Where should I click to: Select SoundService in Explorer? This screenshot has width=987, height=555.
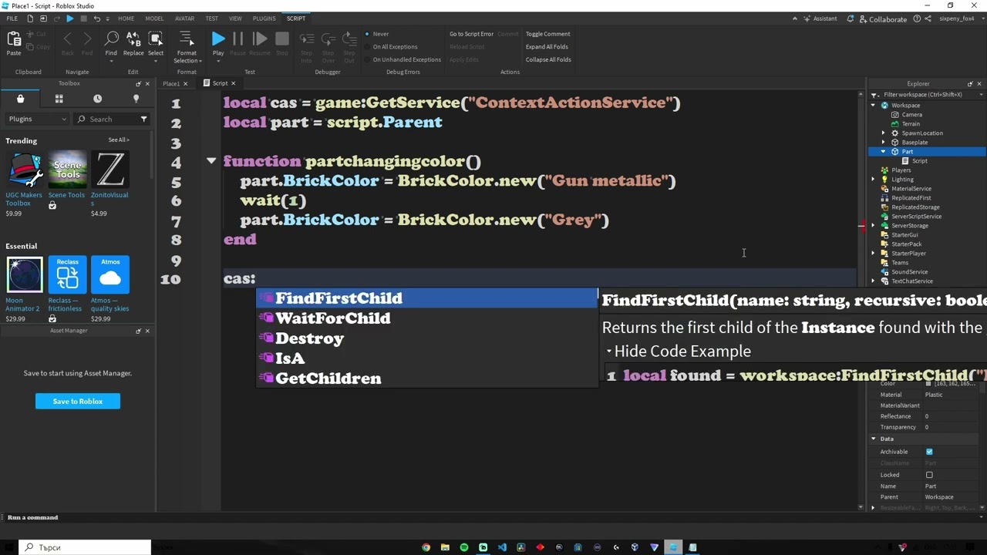point(909,271)
